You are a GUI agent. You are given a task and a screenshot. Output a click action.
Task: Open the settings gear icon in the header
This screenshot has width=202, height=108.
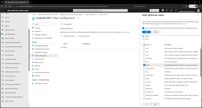(167, 10)
